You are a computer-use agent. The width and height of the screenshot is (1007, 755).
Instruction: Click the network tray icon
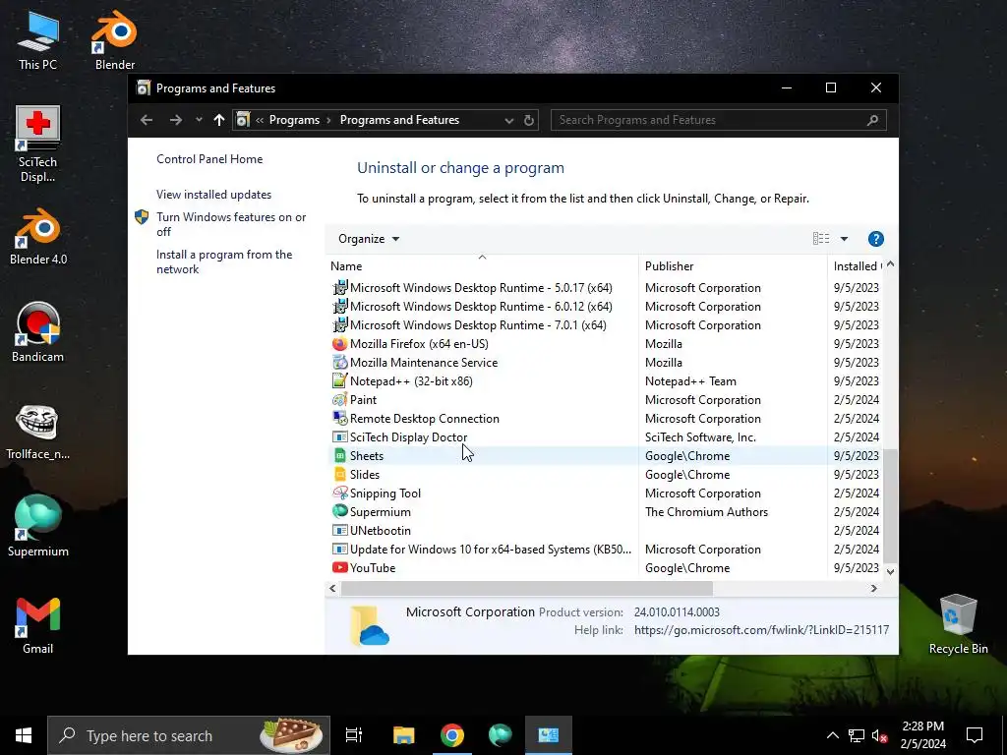click(857, 735)
